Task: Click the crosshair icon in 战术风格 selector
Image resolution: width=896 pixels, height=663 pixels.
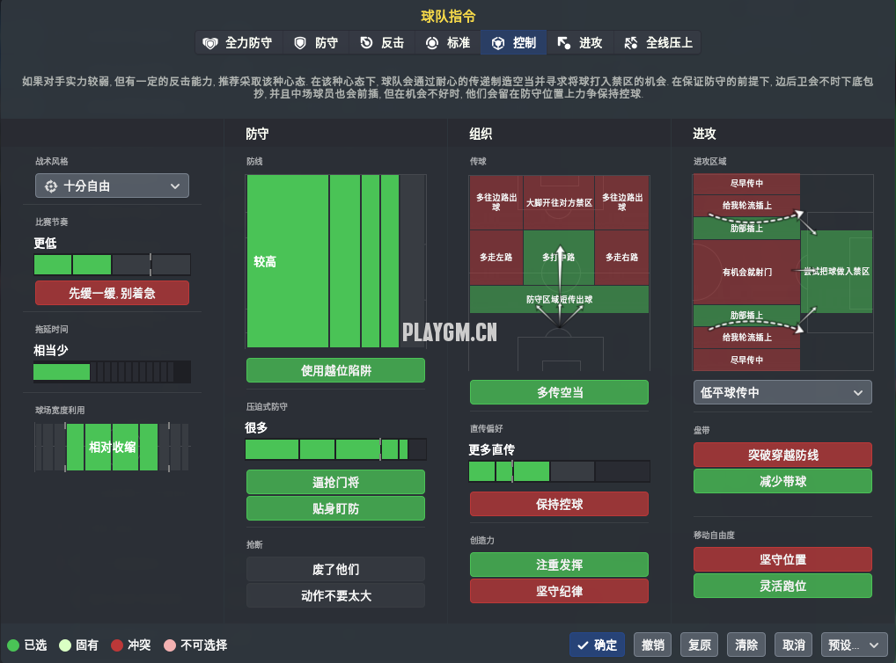Action: tap(49, 186)
